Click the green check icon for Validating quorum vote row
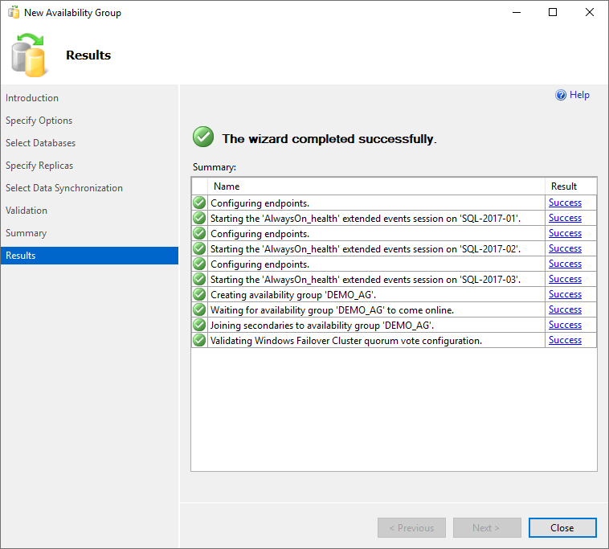The image size is (609, 549). 199,340
